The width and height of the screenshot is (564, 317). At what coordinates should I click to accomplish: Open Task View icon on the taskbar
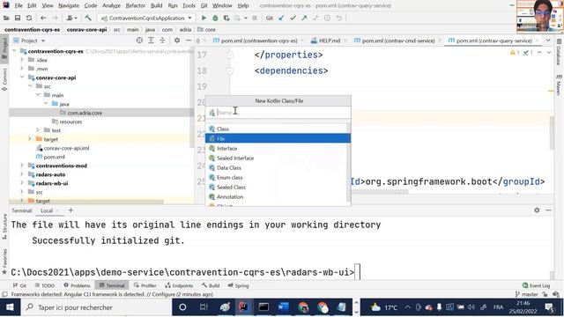click(x=204, y=307)
